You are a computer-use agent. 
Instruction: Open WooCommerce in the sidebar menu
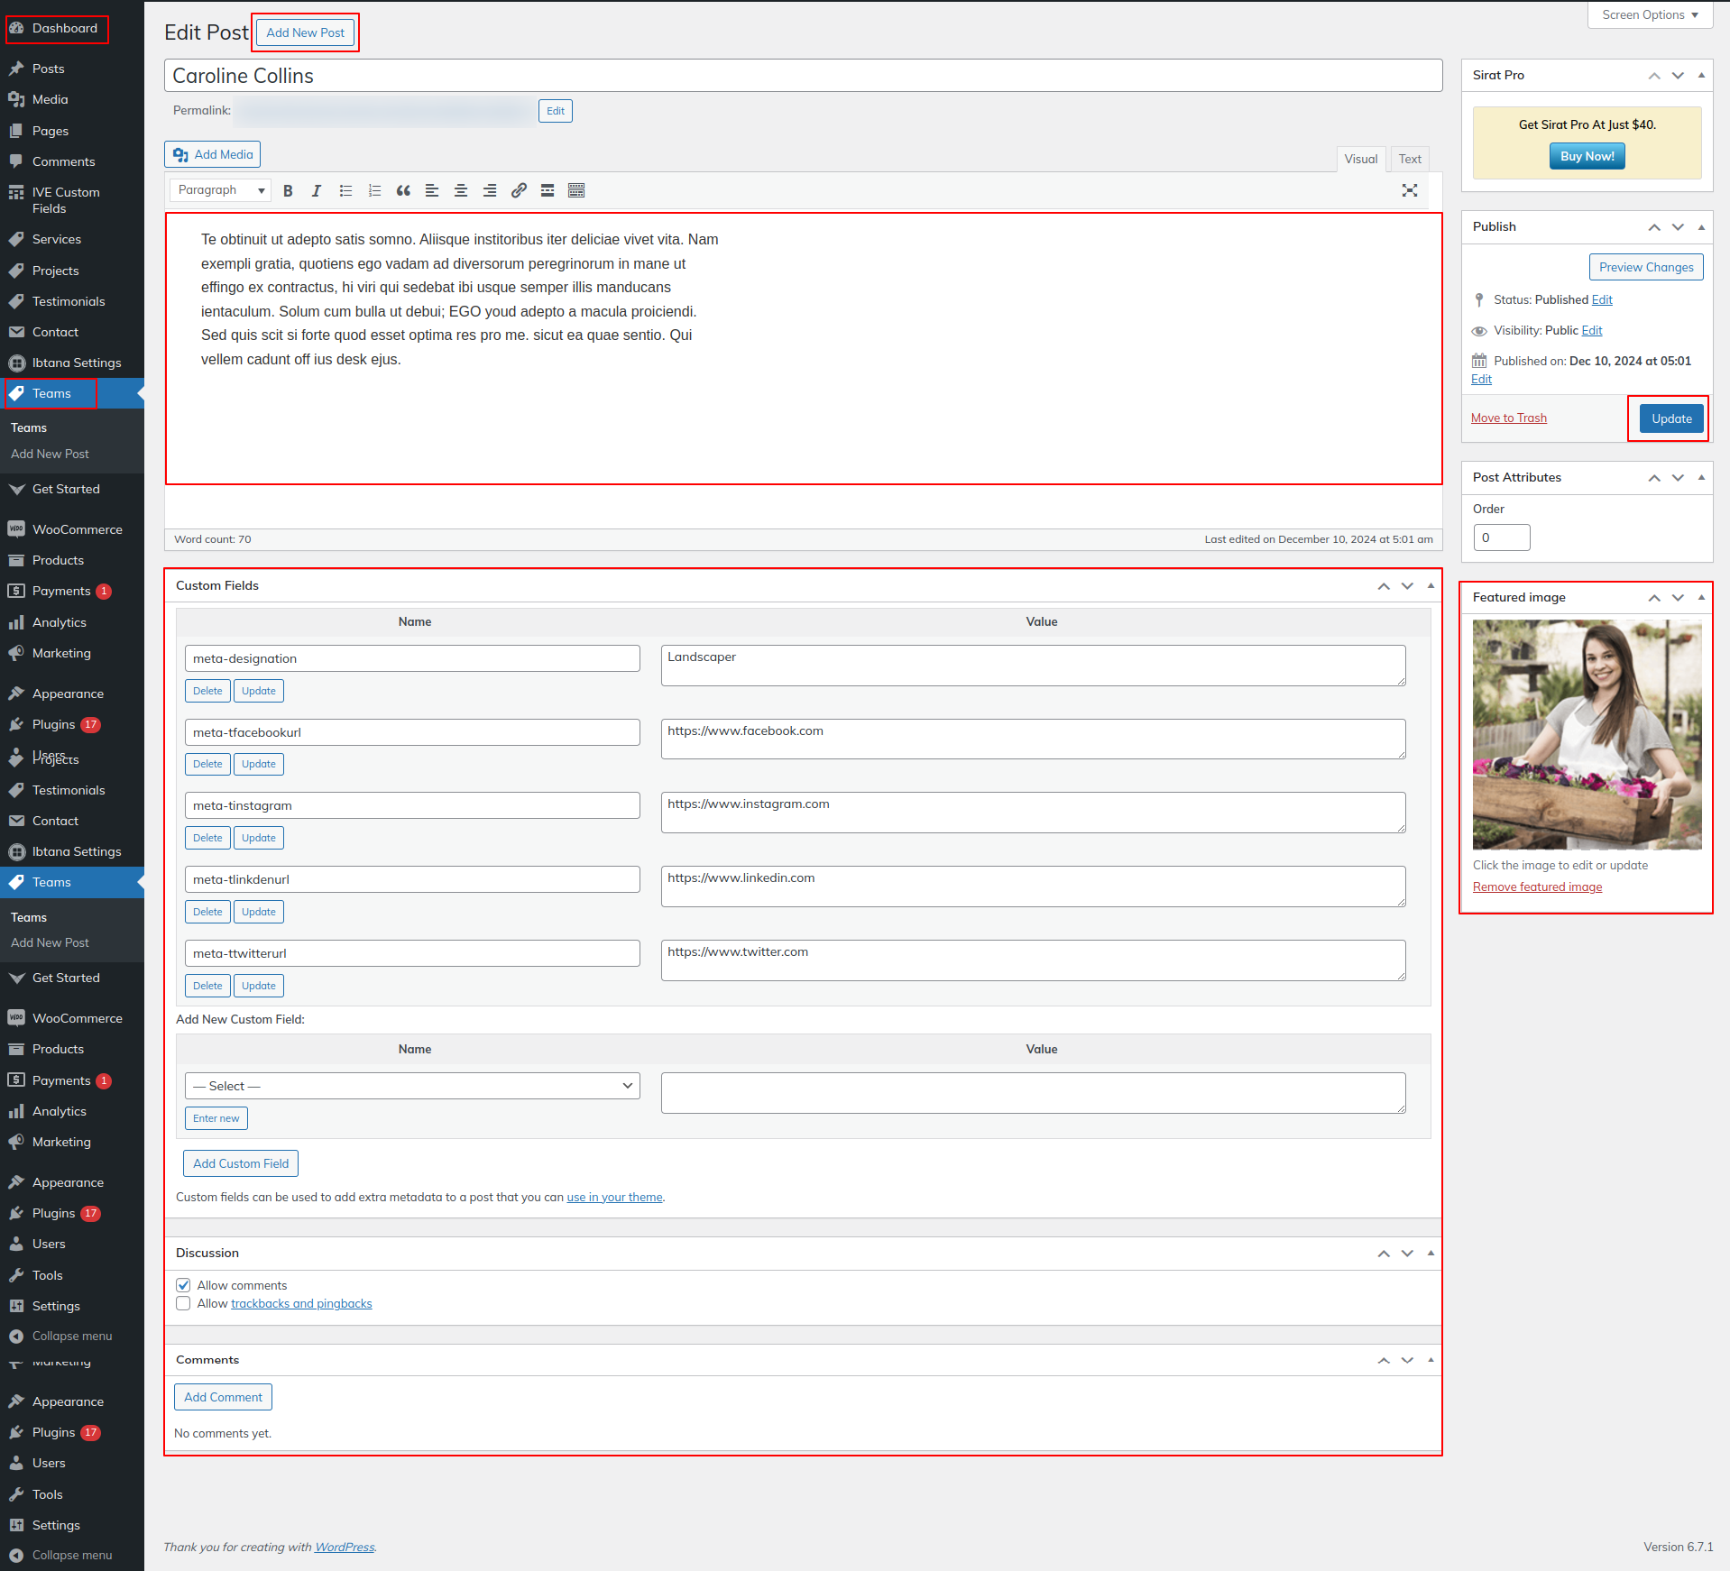click(77, 529)
